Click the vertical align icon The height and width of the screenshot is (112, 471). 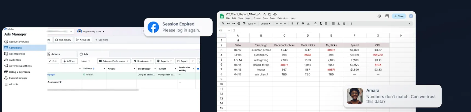click(x=339, y=24)
